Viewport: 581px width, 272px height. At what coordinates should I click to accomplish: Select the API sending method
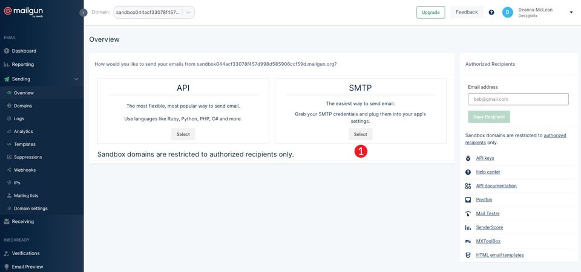[183, 134]
